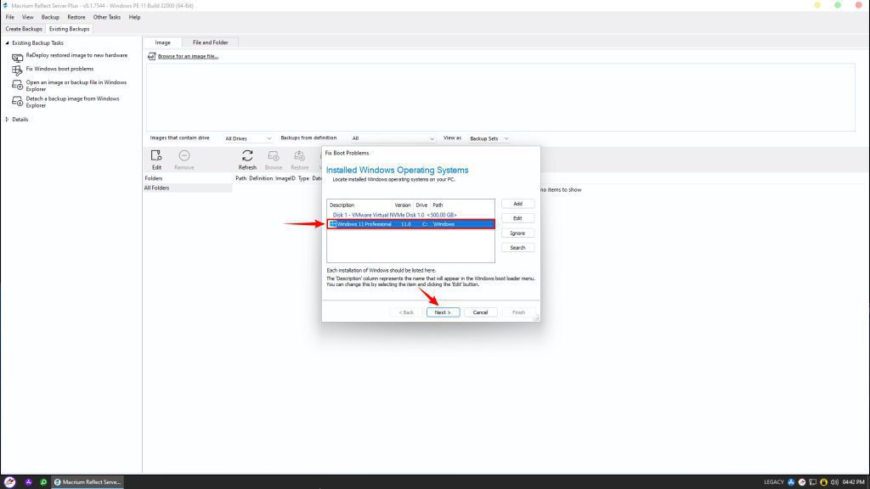Click the ReDeploy restored image icon
Image resolution: width=870 pixels, height=489 pixels.
point(17,57)
